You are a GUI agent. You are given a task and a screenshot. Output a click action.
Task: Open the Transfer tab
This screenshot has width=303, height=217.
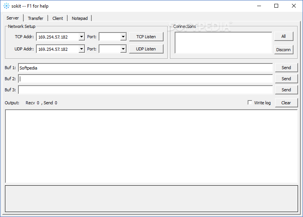[36, 18]
